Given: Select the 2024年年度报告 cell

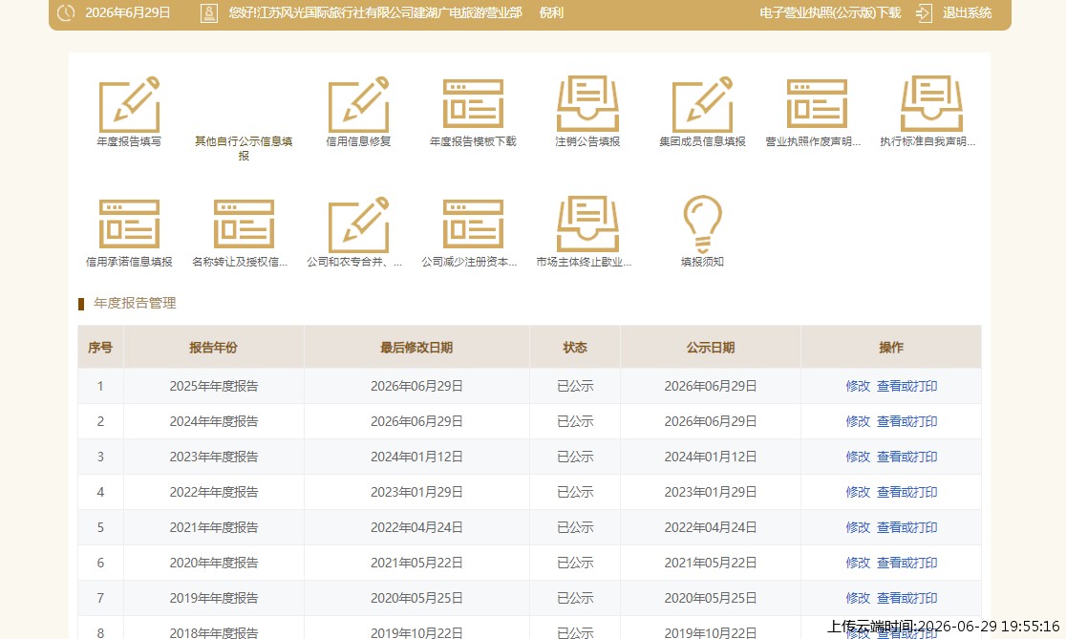Looking at the screenshot, I should (x=213, y=421).
